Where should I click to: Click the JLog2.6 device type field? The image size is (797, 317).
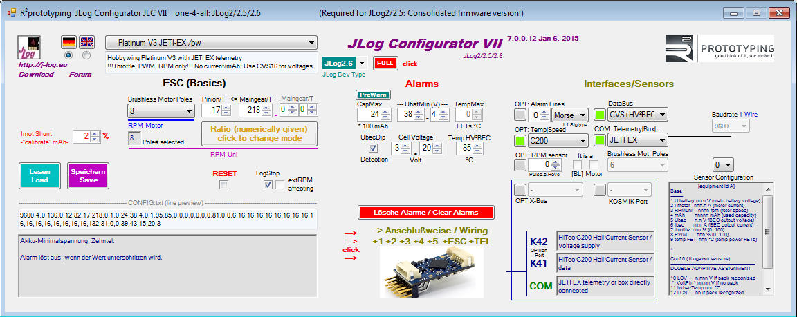pos(339,64)
